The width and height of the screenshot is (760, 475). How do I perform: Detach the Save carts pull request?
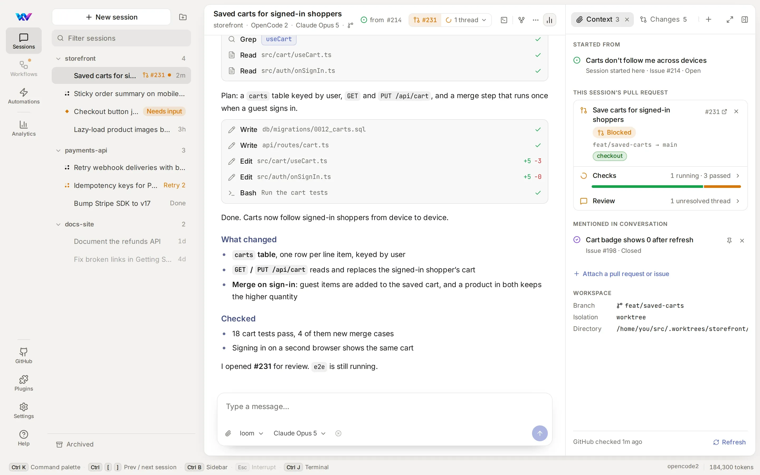point(736,112)
